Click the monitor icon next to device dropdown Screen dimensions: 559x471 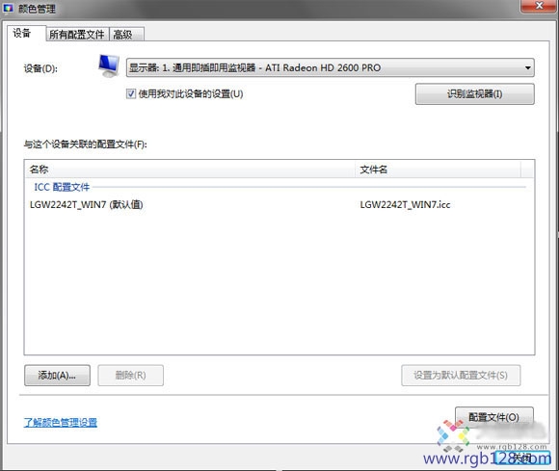[109, 66]
